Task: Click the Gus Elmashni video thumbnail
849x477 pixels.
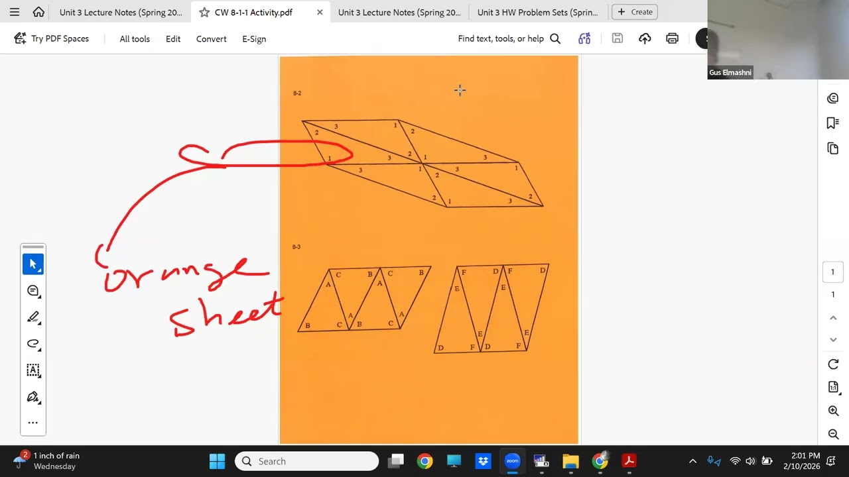Action: click(x=778, y=40)
